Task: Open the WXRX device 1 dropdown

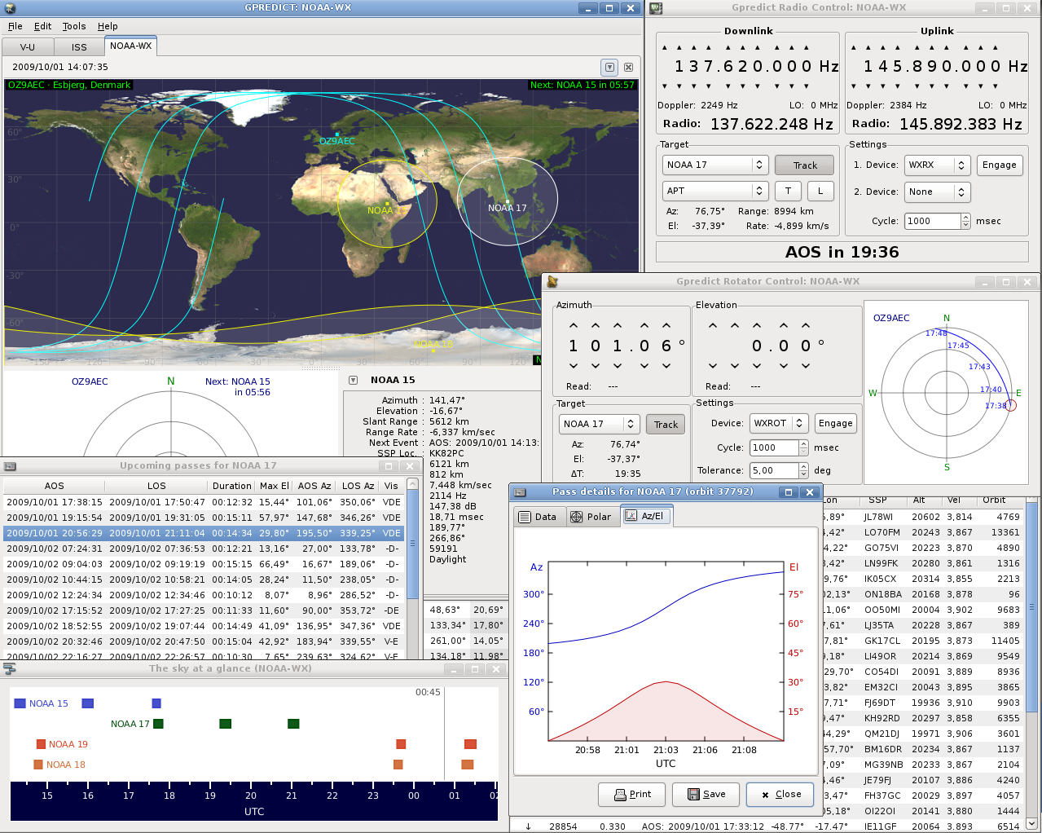Action: point(937,165)
